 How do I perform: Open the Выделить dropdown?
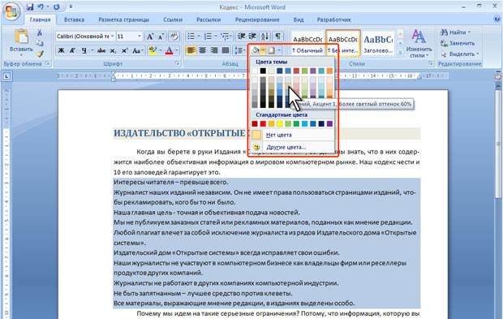pyautogui.click(x=460, y=54)
